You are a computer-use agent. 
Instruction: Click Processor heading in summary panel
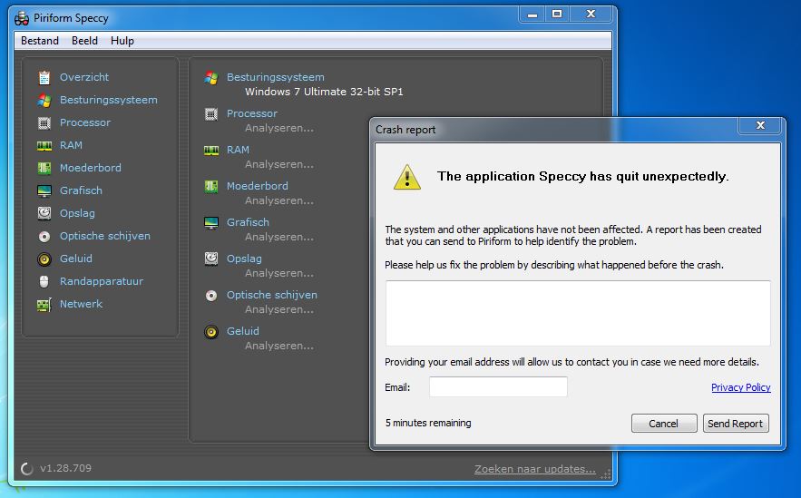point(252,113)
